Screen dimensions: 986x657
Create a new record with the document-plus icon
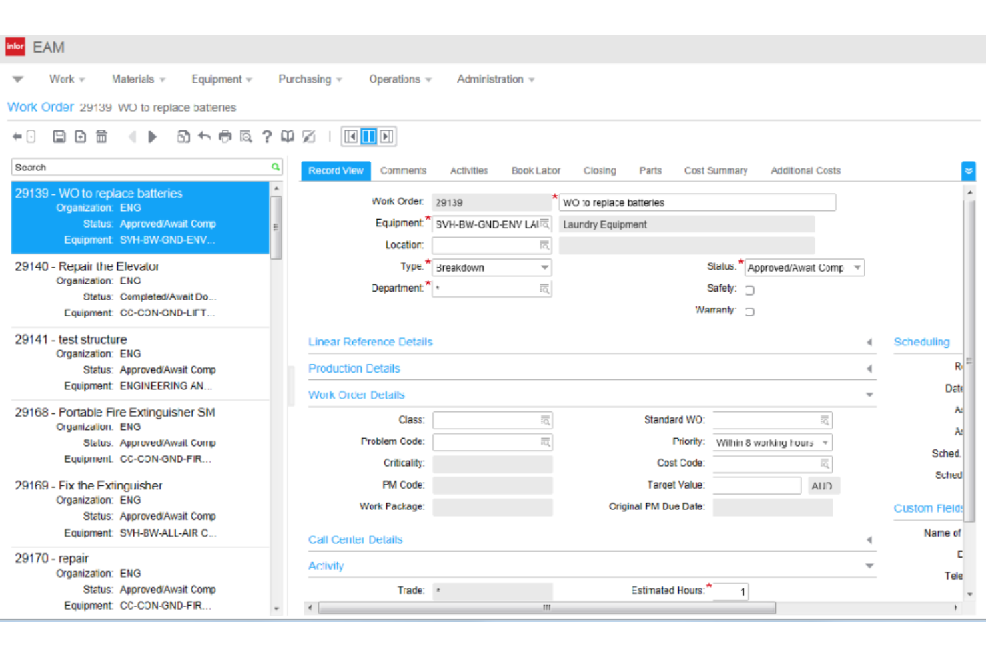80,136
